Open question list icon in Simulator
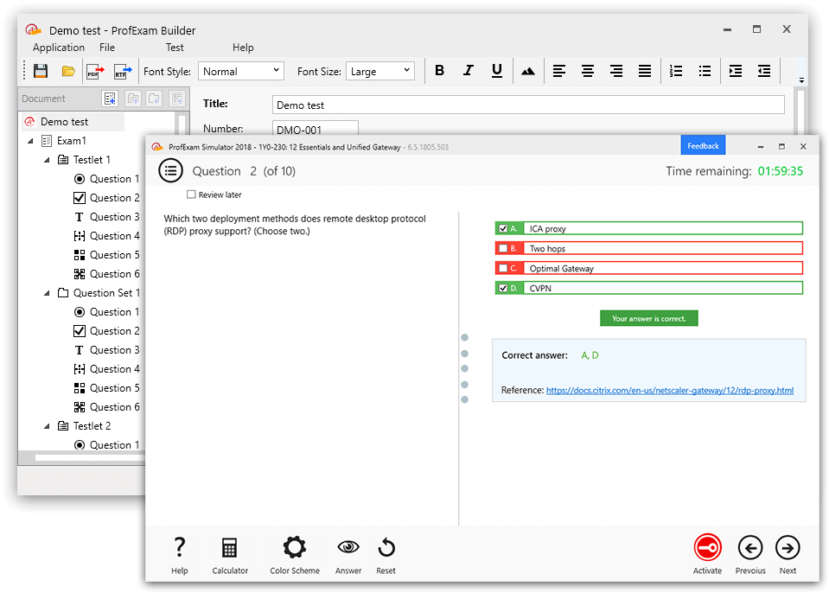Screen dimensions: 829x593 click(x=170, y=170)
